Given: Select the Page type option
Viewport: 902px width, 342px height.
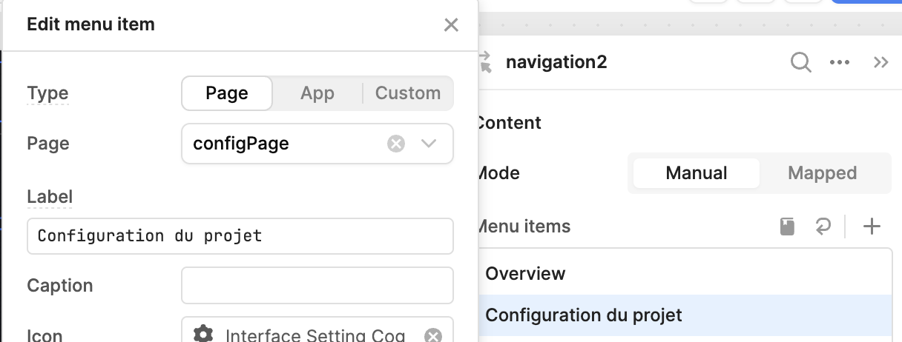Looking at the screenshot, I should (x=227, y=93).
